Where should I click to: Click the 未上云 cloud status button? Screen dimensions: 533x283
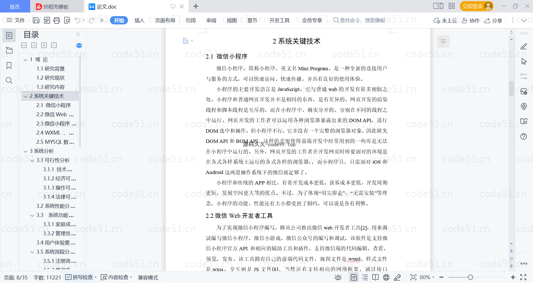pyautogui.click(x=445, y=21)
